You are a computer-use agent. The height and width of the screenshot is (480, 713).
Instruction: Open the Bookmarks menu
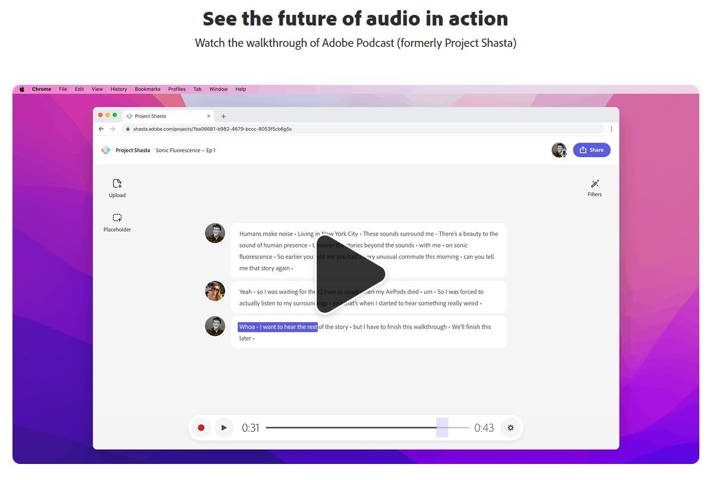tap(147, 89)
